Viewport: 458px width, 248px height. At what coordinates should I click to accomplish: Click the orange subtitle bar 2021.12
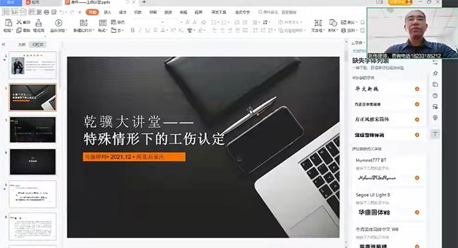click(134, 157)
